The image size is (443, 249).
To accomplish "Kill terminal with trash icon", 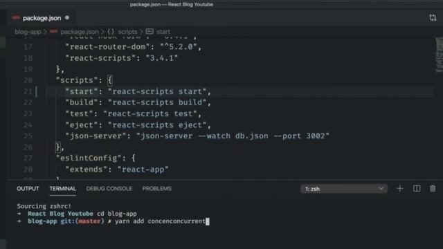I will click(433, 189).
